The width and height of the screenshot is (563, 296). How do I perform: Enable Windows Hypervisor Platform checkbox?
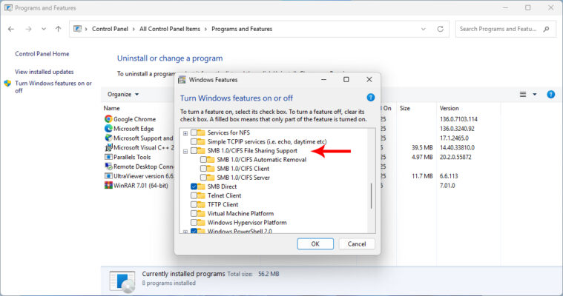pos(194,222)
